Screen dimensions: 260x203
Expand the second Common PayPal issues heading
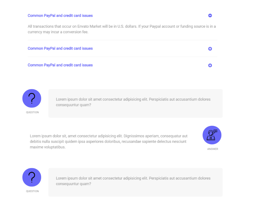click(60, 48)
